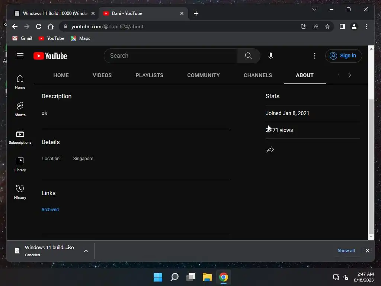Viewport: 381px width, 286px height.
Task: Open YouTube bookmark
Action: (51, 38)
